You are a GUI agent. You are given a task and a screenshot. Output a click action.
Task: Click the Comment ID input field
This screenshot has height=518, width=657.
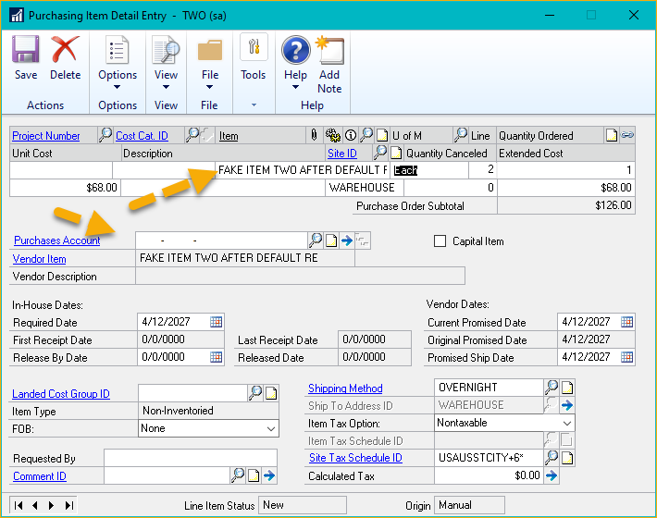click(166, 475)
